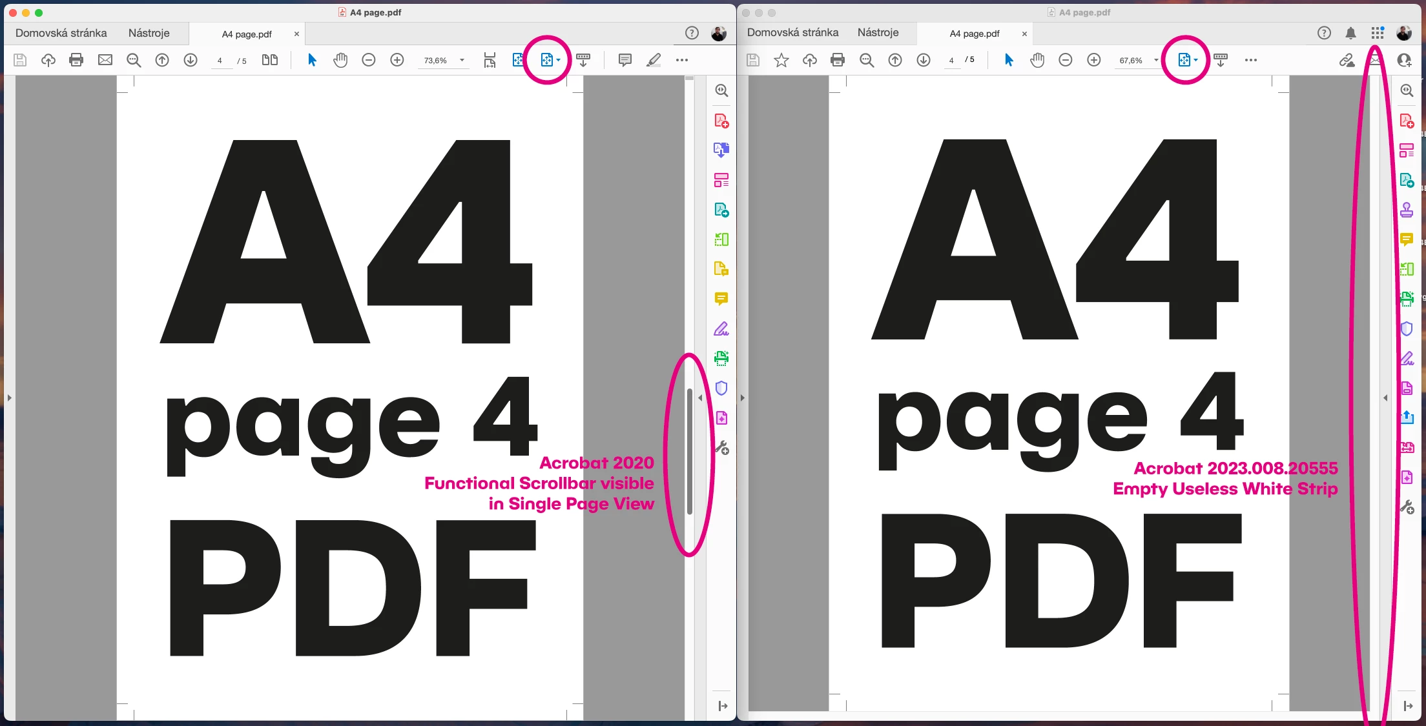Toggle fit-to-width scrolling mode in left toolbar
Image resolution: width=1426 pixels, height=726 pixels.
tap(490, 60)
